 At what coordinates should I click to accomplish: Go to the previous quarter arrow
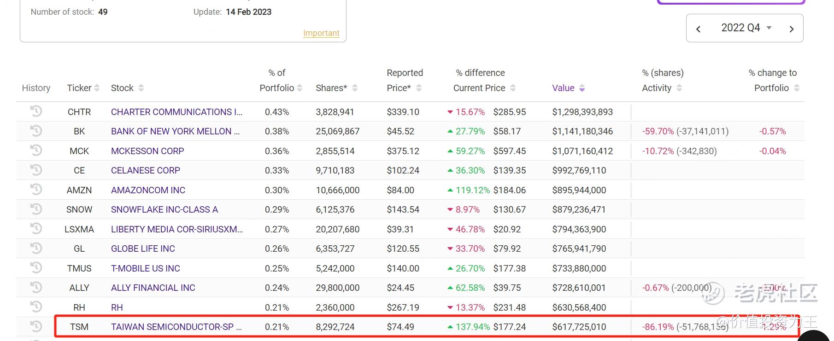click(698, 29)
